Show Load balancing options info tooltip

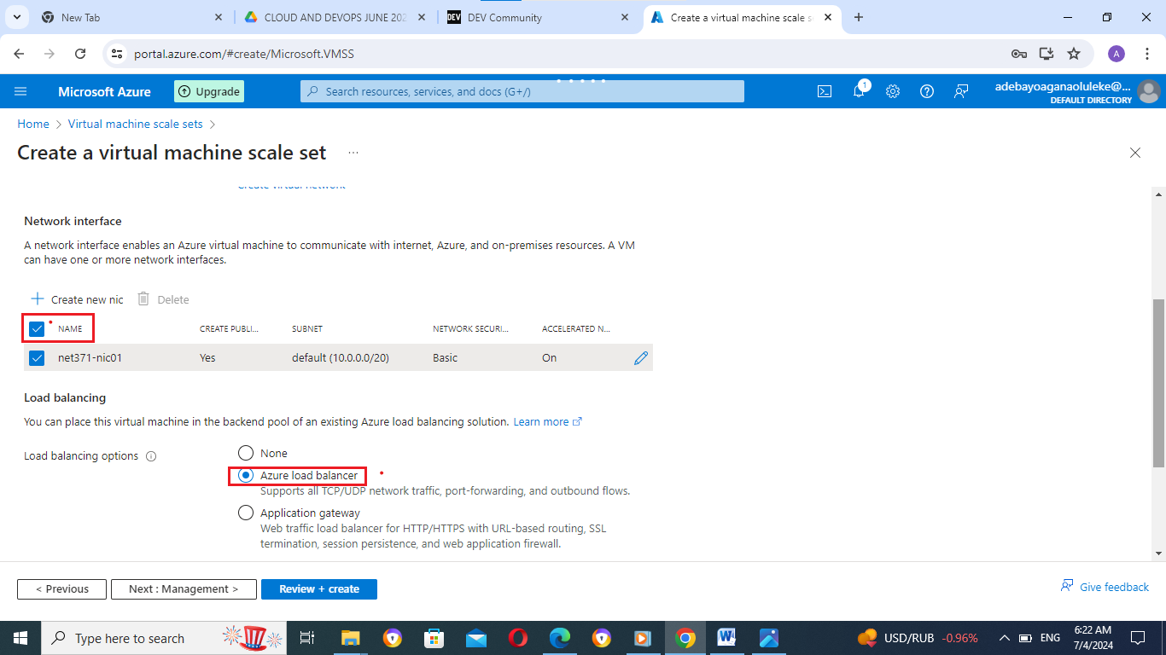tap(151, 456)
